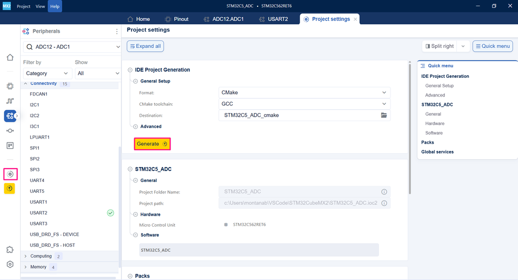Screen dimensions: 518x280
Task: Switch to the ADC12.ADC1 tab
Action: click(x=223, y=19)
